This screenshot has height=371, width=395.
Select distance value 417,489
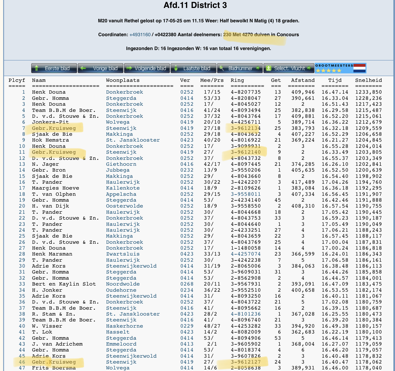point(303,182)
